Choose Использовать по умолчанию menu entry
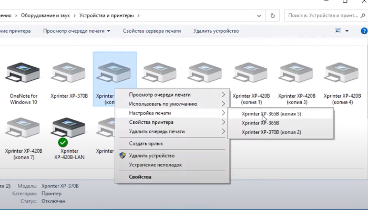Image resolution: width=368 pixels, height=210 pixels. 172,104
